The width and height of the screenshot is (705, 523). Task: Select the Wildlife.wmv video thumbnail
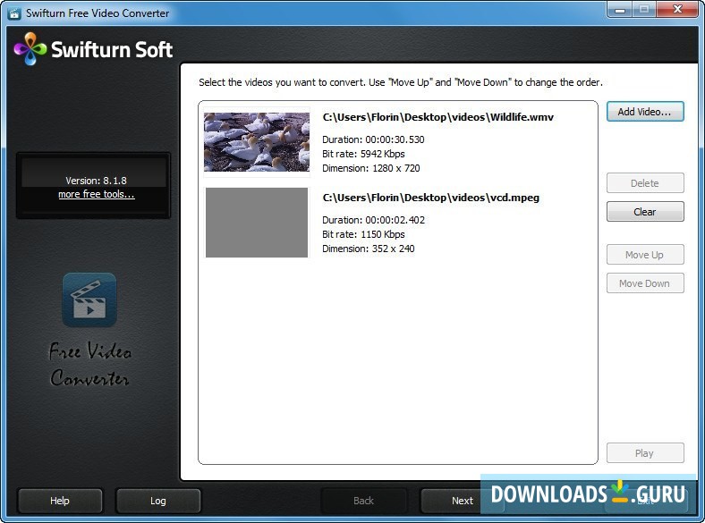click(x=257, y=142)
